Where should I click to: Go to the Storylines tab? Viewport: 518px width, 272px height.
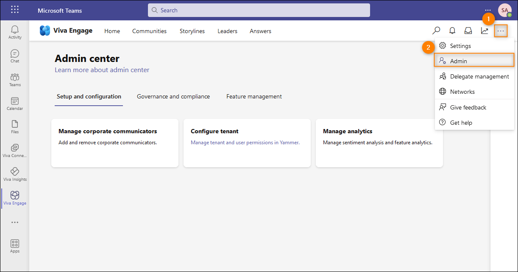192,31
